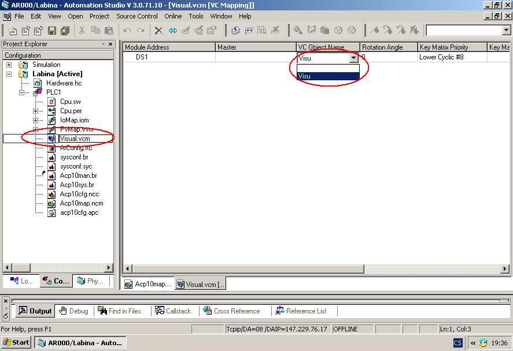Open the Window menu

click(x=221, y=16)
